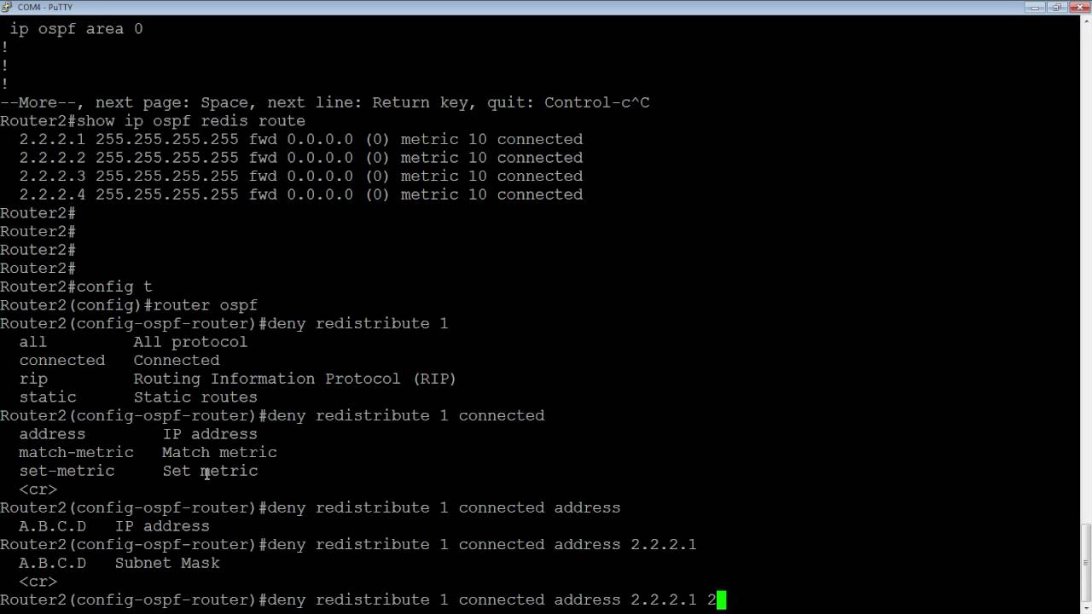Screen dimensions: 1092x614
Task: Click the 'rip Routing Information Protocol' option
Action: click(238, 379)
